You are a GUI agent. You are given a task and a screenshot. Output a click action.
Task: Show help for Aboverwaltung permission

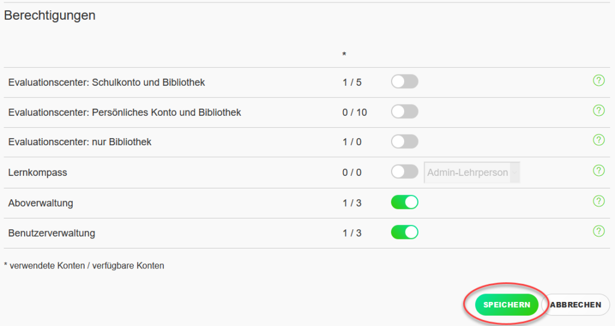(x=599, y=201)
